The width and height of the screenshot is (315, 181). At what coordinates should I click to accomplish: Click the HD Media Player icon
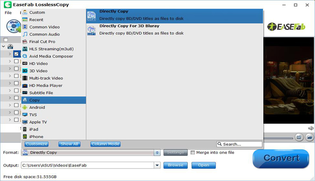25,85
